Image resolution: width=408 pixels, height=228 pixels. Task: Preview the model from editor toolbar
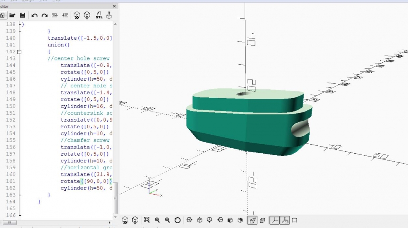click(77, 15)
